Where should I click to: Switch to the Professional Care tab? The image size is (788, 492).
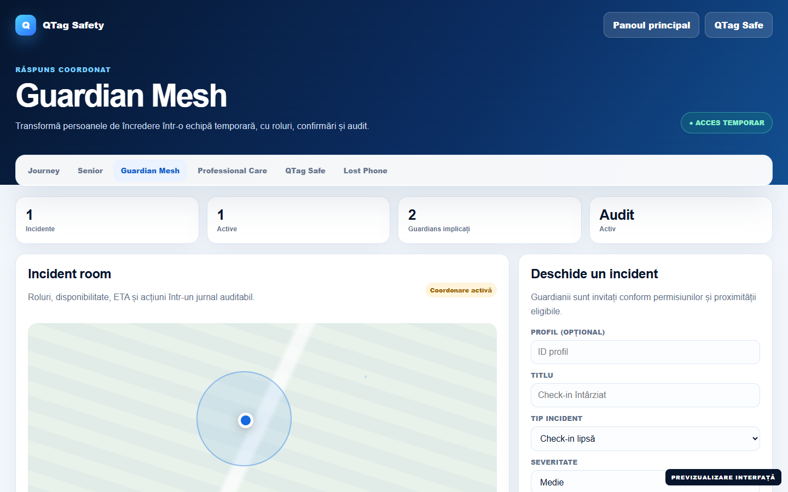pyautogui.click(x=233, y=171)
